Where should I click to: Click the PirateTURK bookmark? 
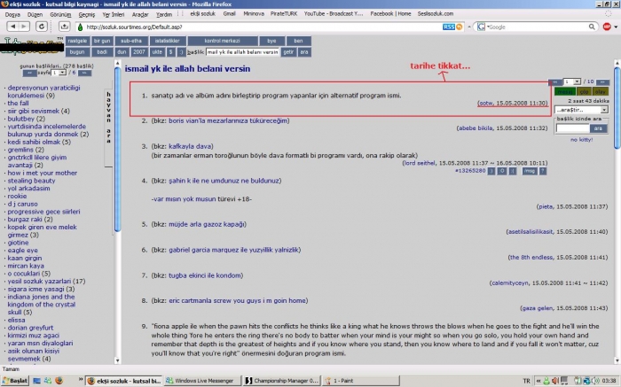pyautogui.click(x=284, y=13)
